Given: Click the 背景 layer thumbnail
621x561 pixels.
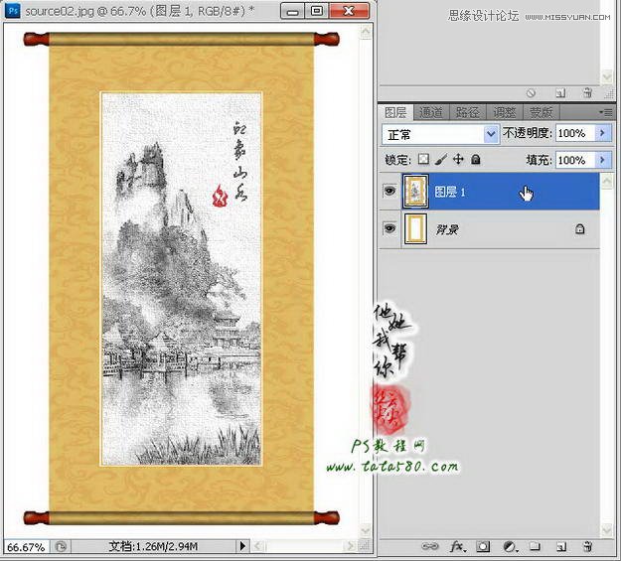Looking at the screenshot, I should click(415, 228).
